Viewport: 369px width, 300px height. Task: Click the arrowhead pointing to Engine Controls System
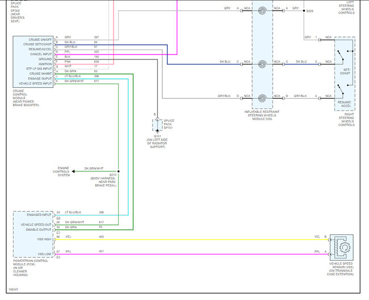click(x=73, y=171)
